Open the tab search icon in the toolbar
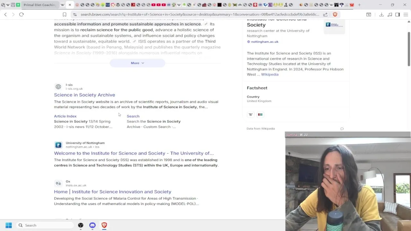This screenshot has width=411, height=231. [x=369, y=14]
